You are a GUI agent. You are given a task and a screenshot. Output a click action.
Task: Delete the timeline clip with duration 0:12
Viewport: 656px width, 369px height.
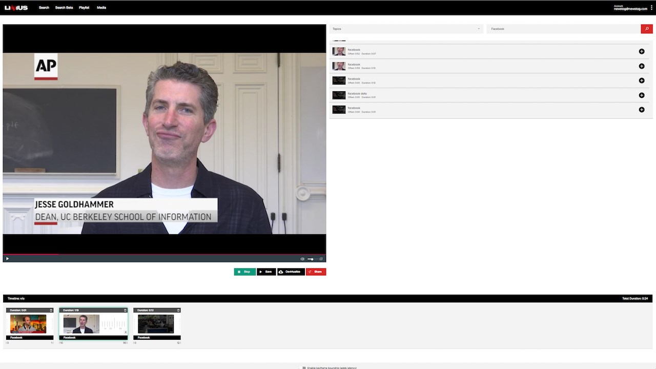(x=178, y=310)
